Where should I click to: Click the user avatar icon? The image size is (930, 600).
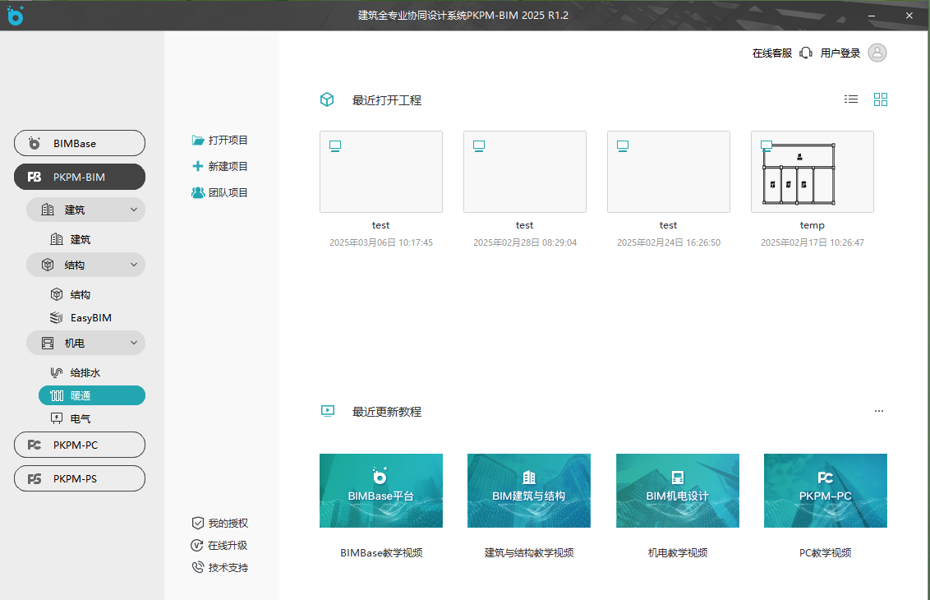(877, 53)
